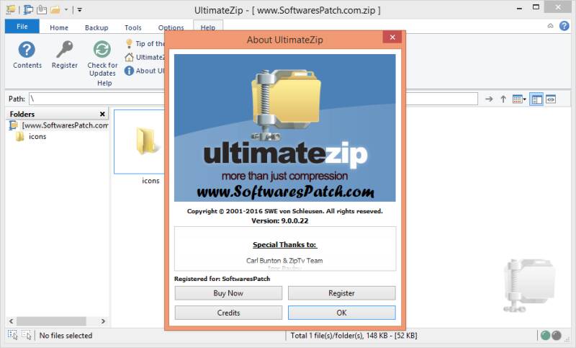
Task: Close the About UltimateZip dialog
Action: (x=392, y=37)
